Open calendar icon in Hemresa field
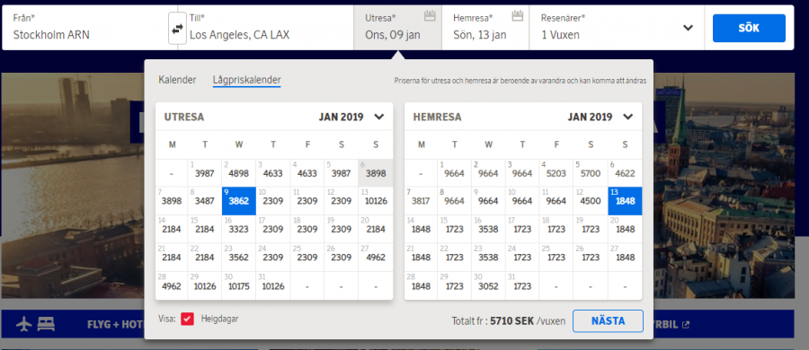Image resolution: width=809 pixels, height=350 pixels. click(x=518, y=15)
